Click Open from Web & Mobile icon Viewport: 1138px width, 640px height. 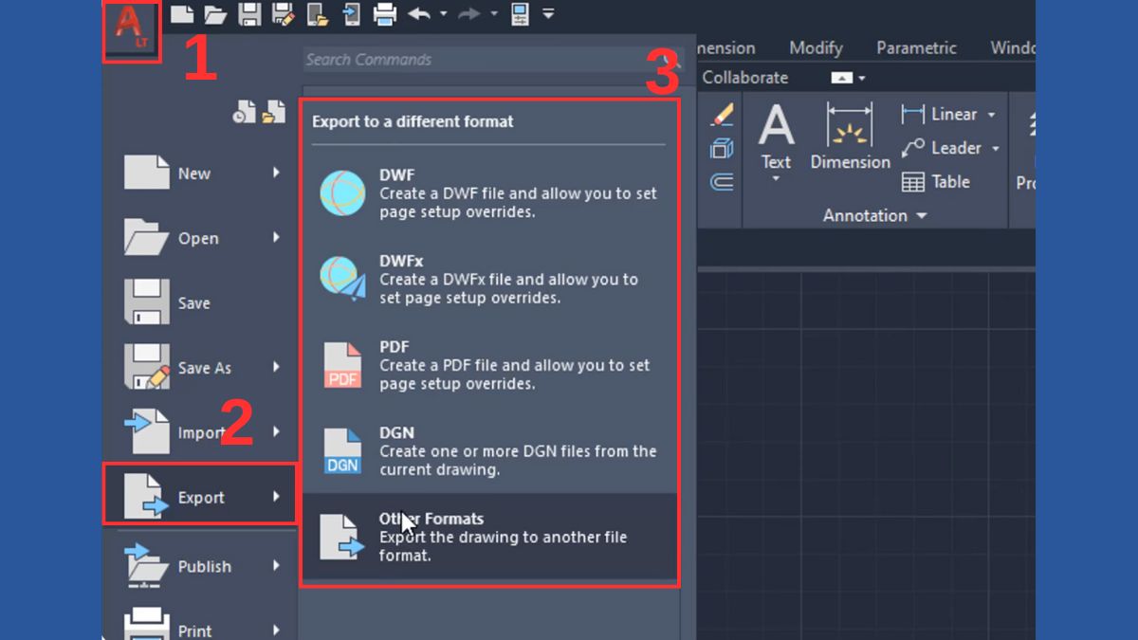tap(317, 14)
